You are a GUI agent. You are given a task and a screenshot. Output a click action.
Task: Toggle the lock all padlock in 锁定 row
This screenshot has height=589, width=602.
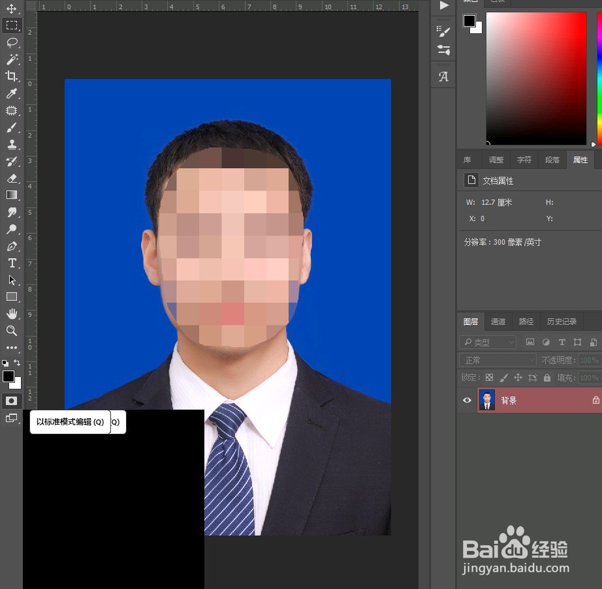[547, 377]
